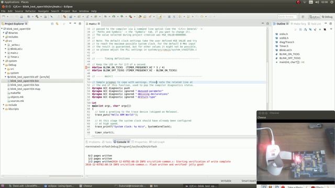Viewport: 335px width, 188px height.
Task: Click the Build hammer icon
Action: coord(37,16)
